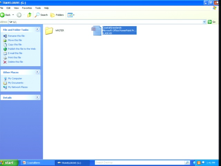Click the Rename this file icon
Image resolution: width=221 pixels, height=166 pixels.
click(5, 36)
